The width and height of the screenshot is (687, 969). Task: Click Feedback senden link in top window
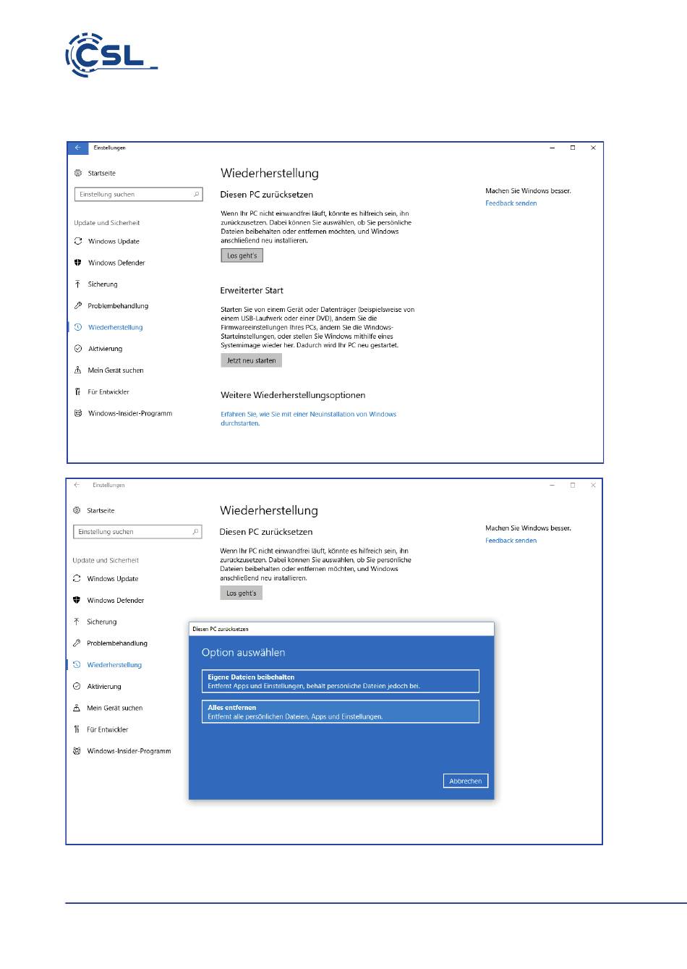click(511, 203)
